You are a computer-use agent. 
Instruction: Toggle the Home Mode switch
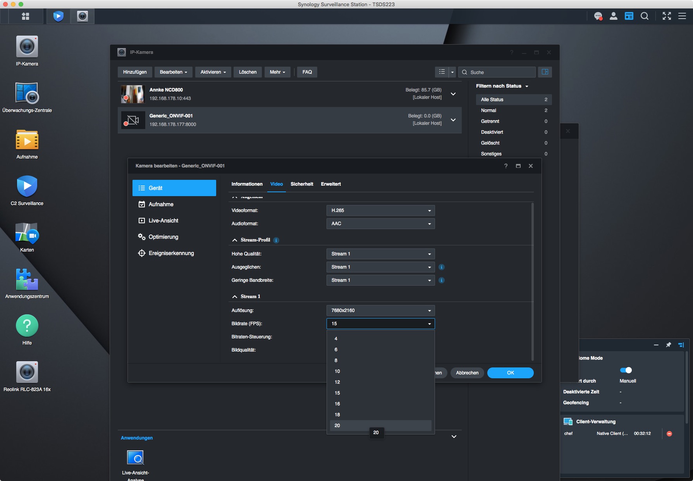pyautogui.click(x=626, y=370)
